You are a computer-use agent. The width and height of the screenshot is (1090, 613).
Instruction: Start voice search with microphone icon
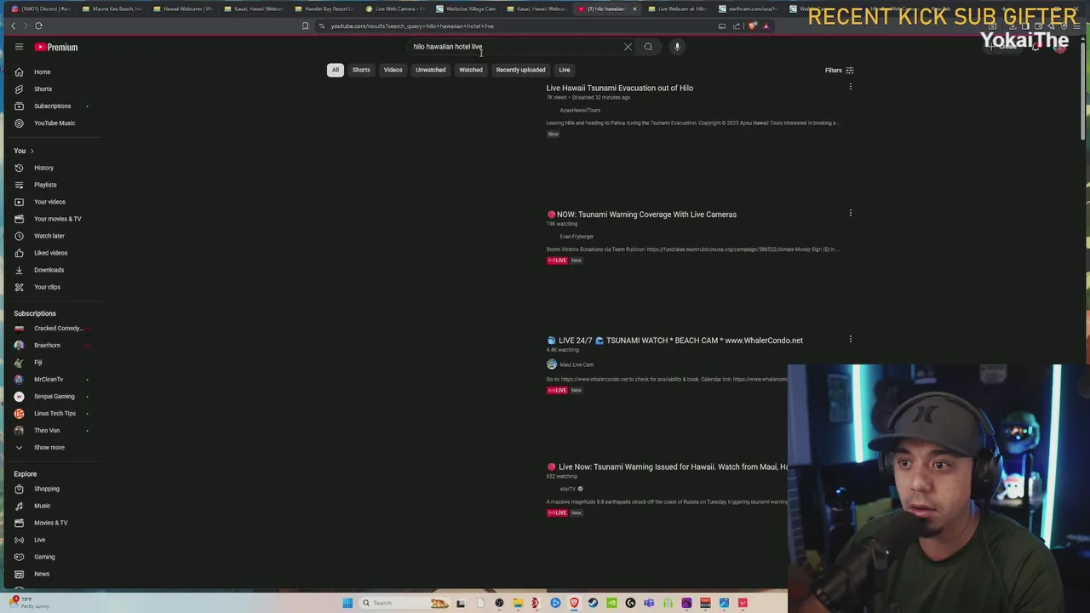[x=677, y=47]
